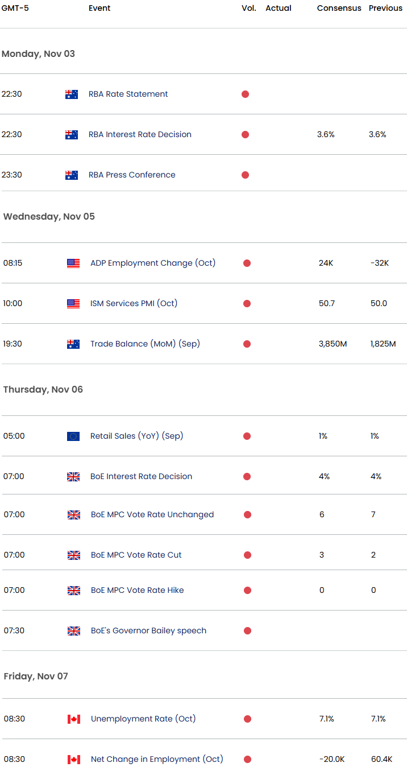Screen dimensions: 407x771
Task: Click Australia flag beside RBA Press Conference
Action: pos(72,175)
